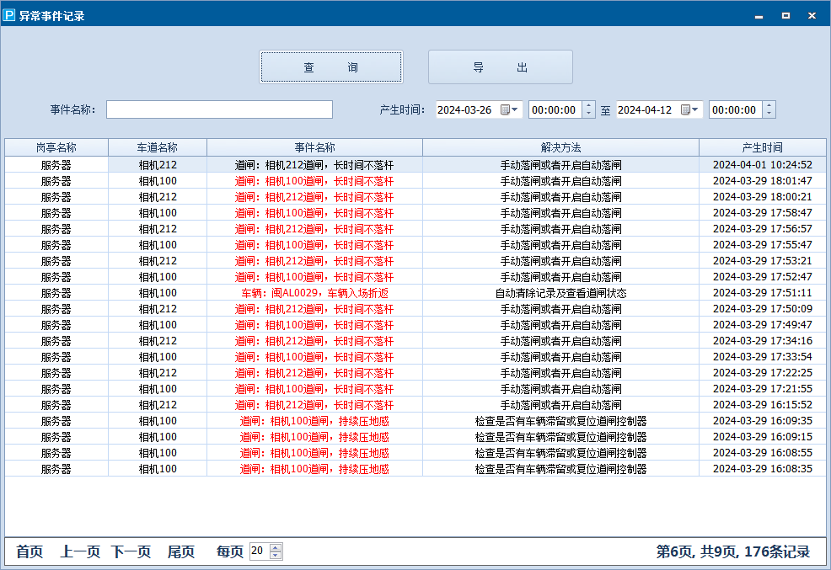Viewport: 831px width, 570px height.
Task: Click the 解决方法 column header
Action: 560,147
